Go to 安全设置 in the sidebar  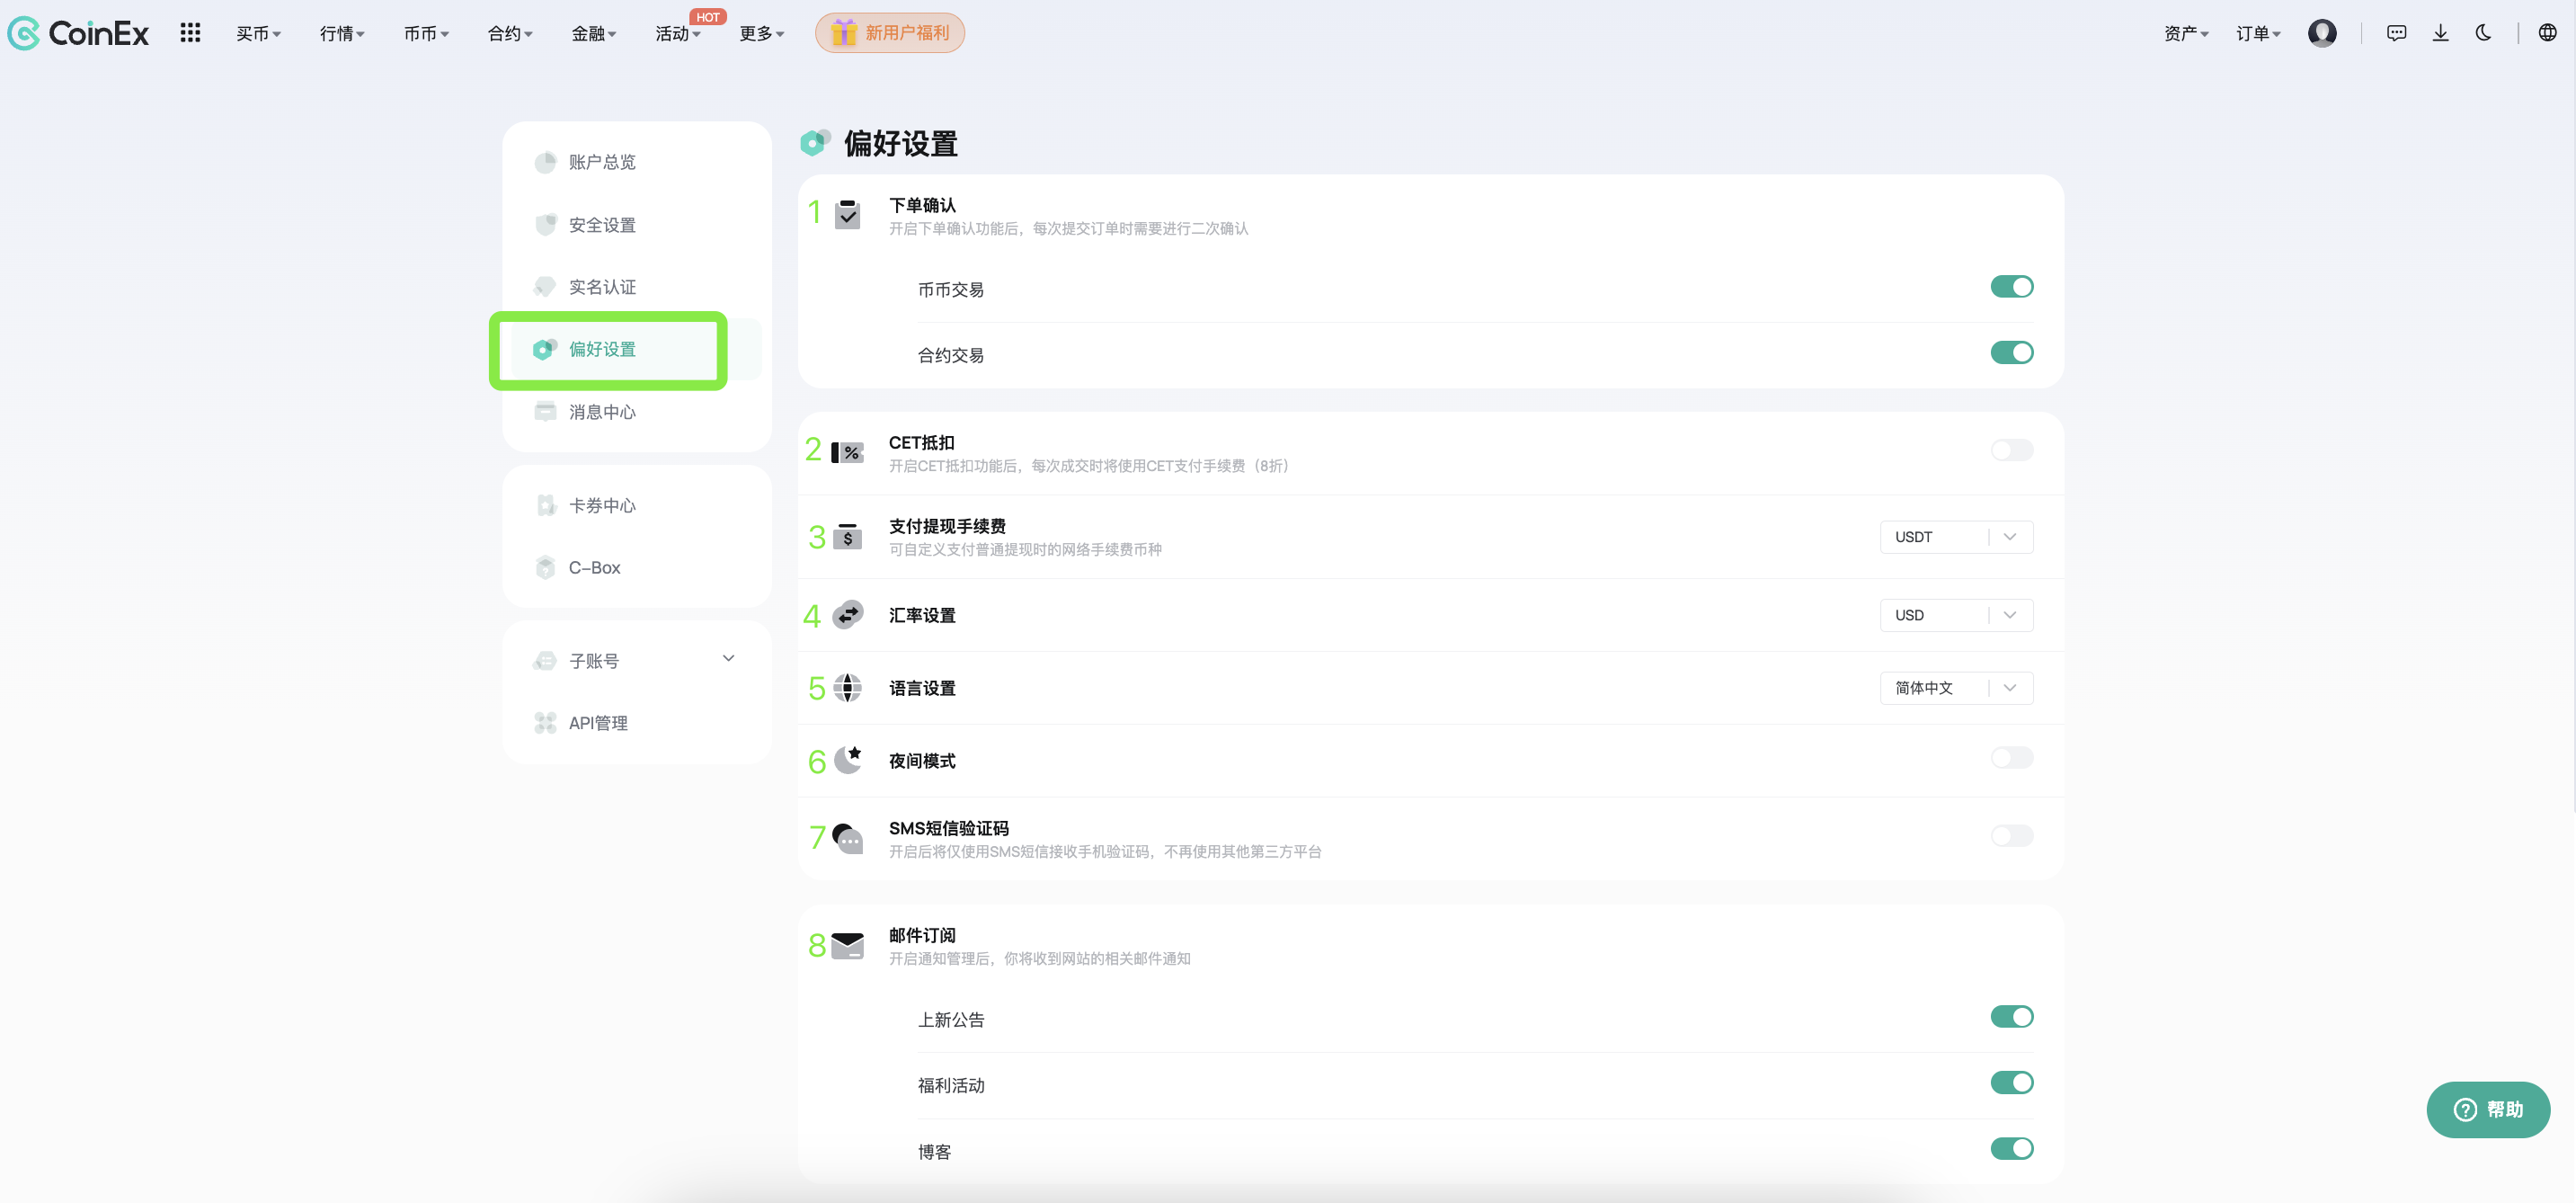[x=602, y=225]
